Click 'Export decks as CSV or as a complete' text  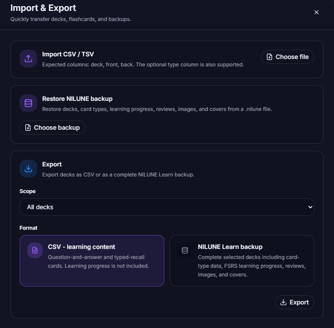click(118, 175)
